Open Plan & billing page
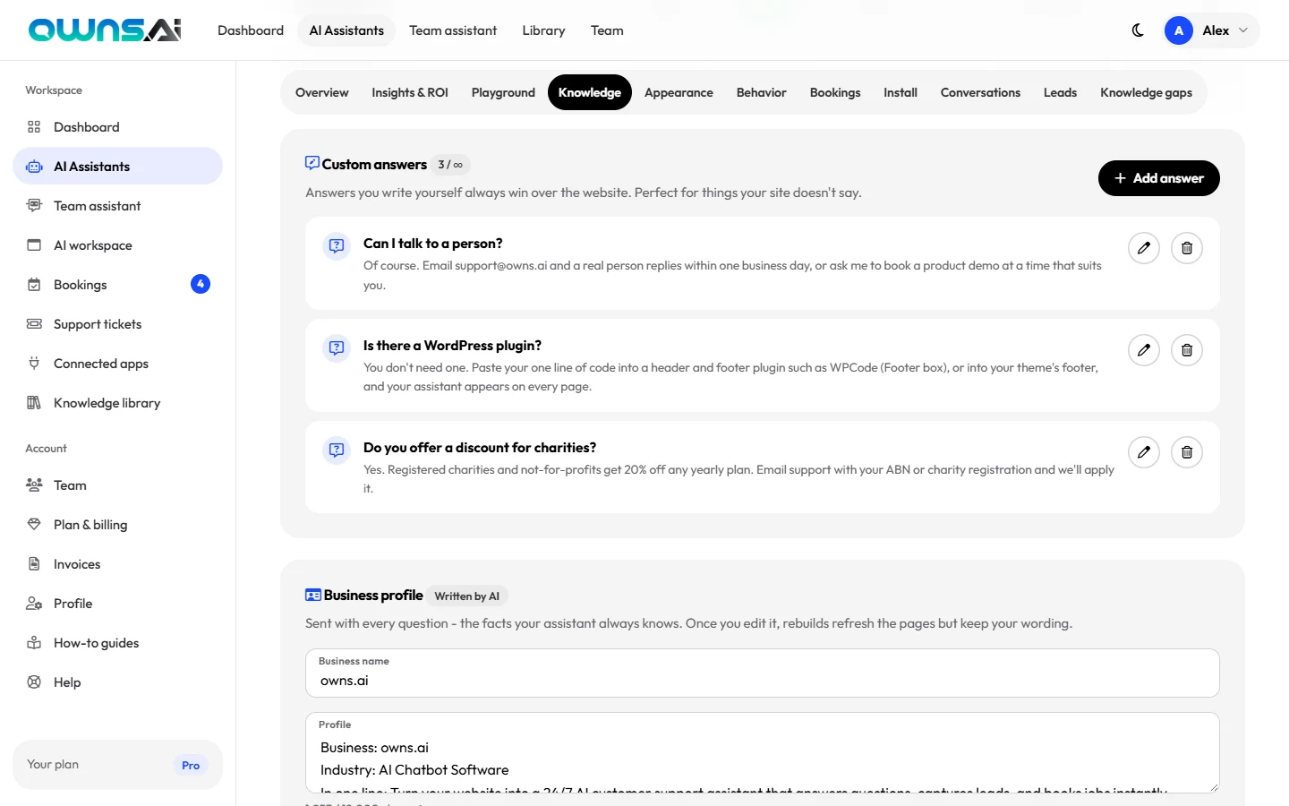The height and width of the screenshot is (806, 1289). tap(117, 525)
